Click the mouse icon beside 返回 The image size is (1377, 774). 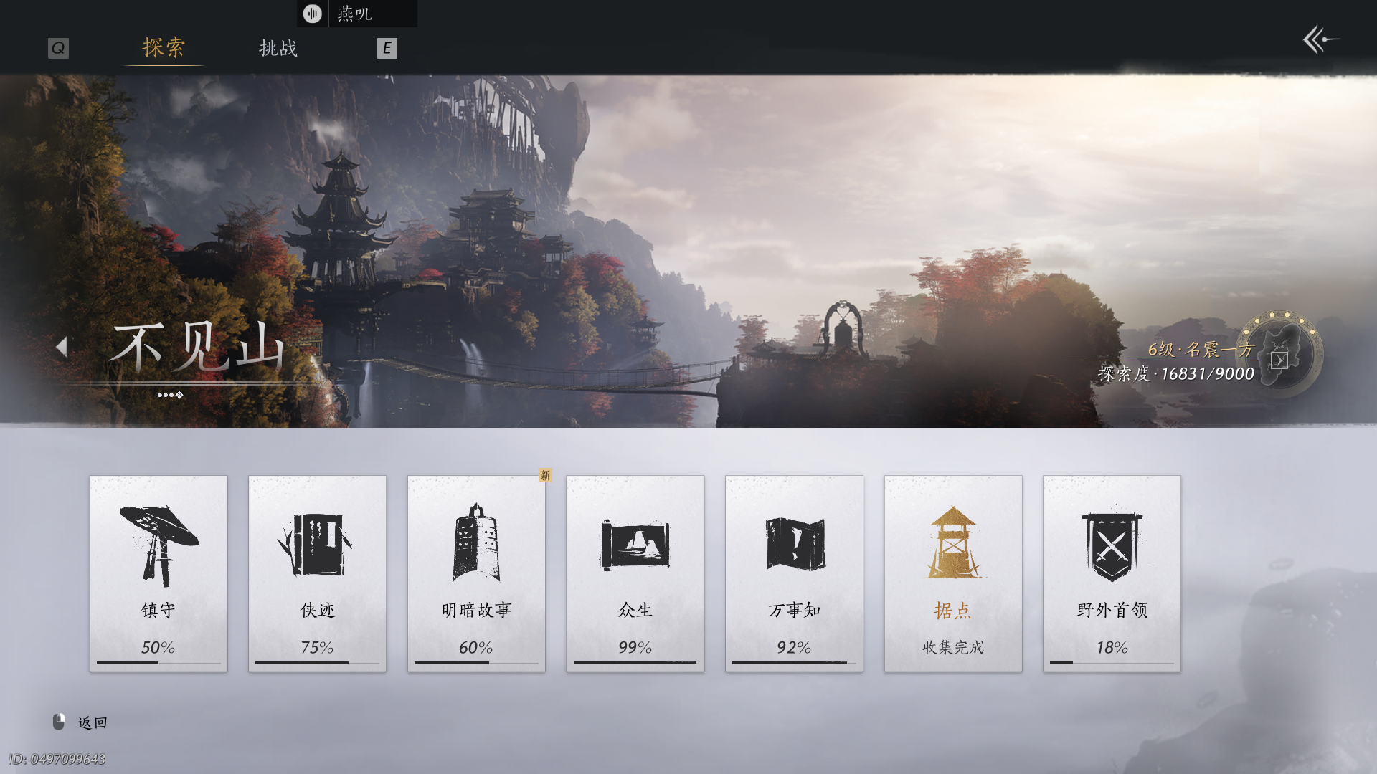(60, 722)
